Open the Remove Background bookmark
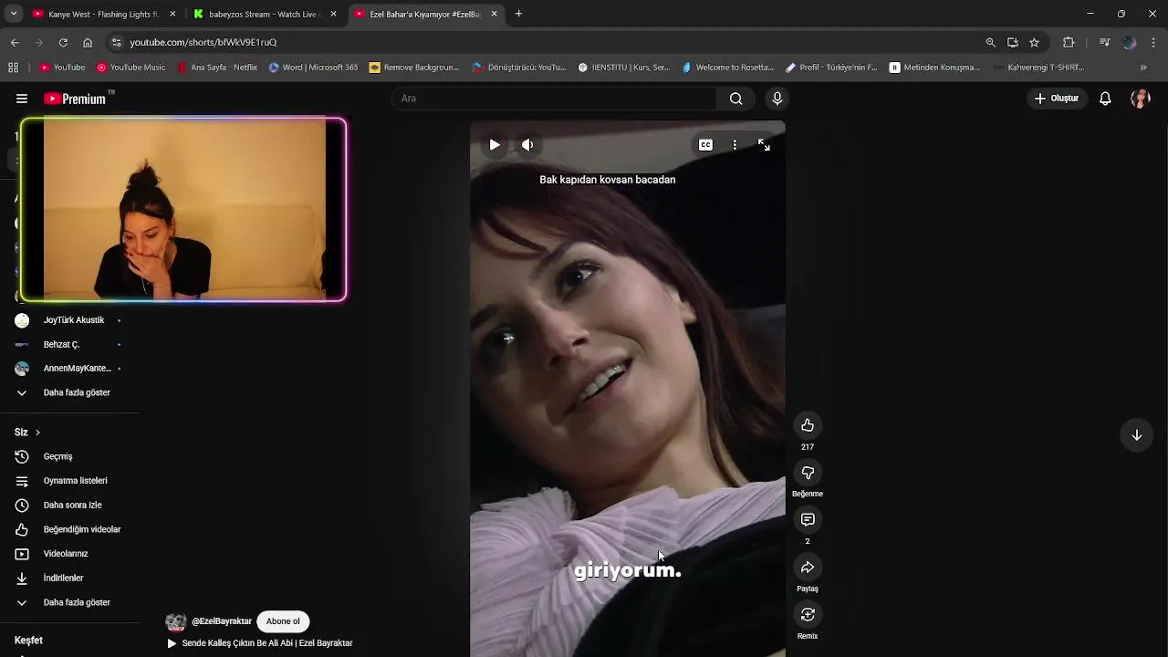The image size is (1168, 657). click(414, 68)
